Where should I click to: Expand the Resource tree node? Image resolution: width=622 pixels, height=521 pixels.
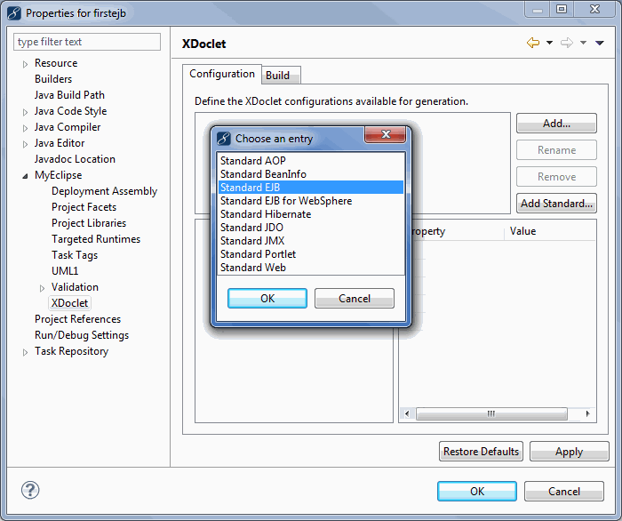25,64
